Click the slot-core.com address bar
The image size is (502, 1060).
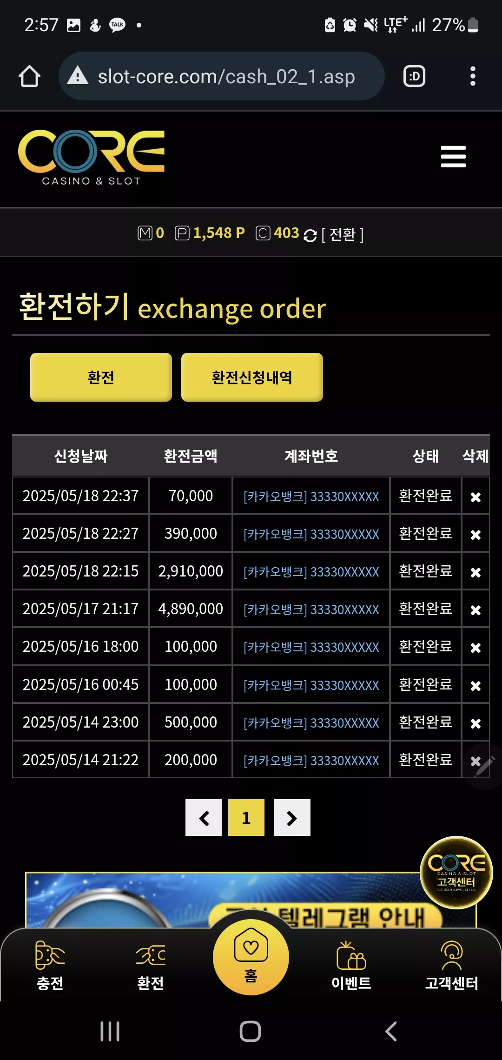[x=222, y=76]
